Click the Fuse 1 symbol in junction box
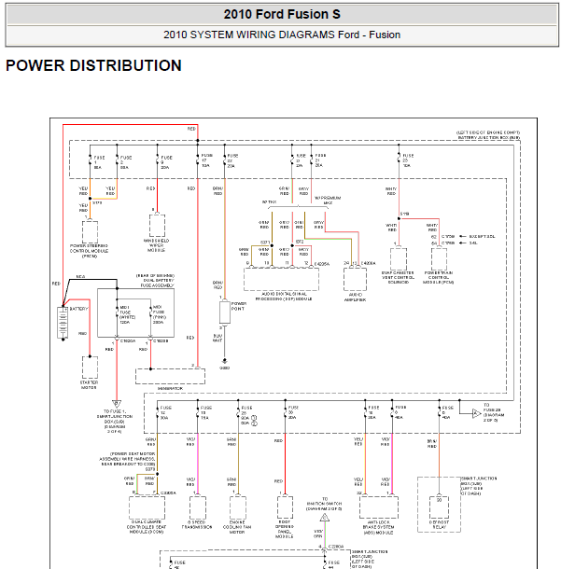561x569 pixels. (90, 160)
